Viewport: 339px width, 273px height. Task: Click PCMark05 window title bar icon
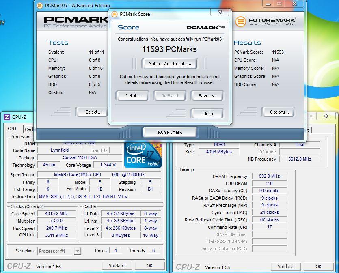tap(40, 6)
